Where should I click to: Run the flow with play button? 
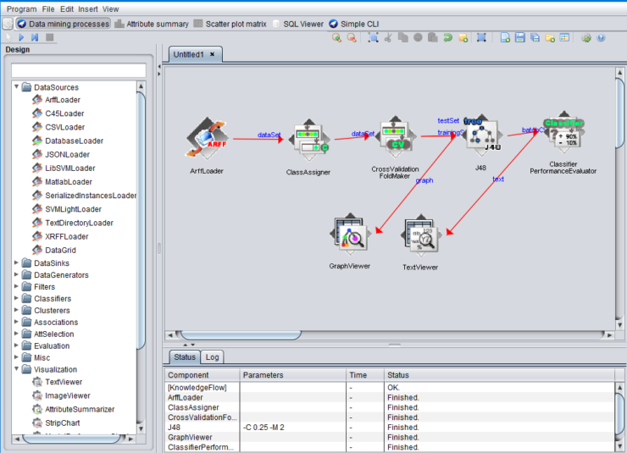pyautogui.click(x=20, y=38)
